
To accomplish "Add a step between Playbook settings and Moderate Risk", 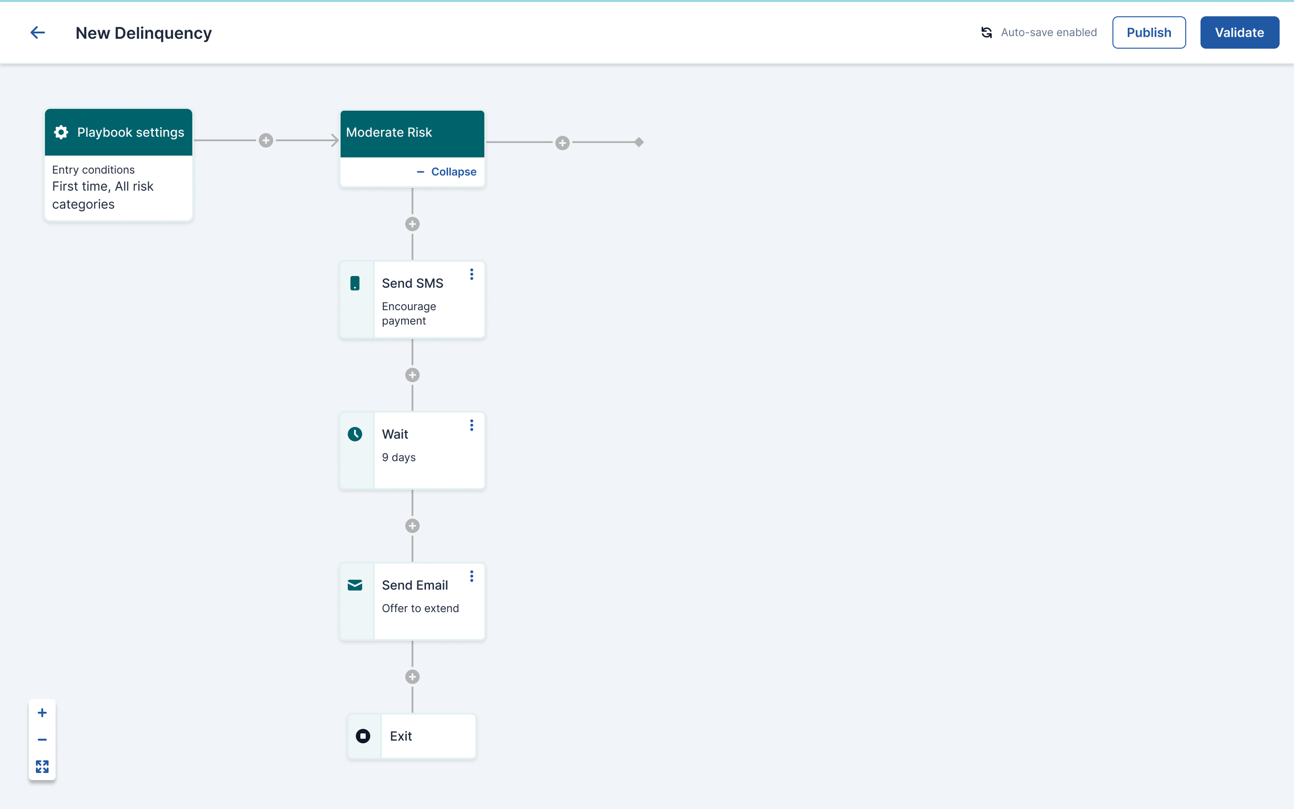I will coord(266,140).
